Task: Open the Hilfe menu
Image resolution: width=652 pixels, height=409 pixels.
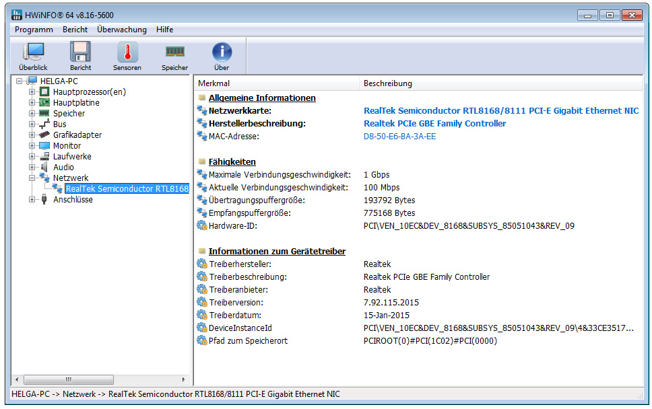Action: click(x=164, y=30)
